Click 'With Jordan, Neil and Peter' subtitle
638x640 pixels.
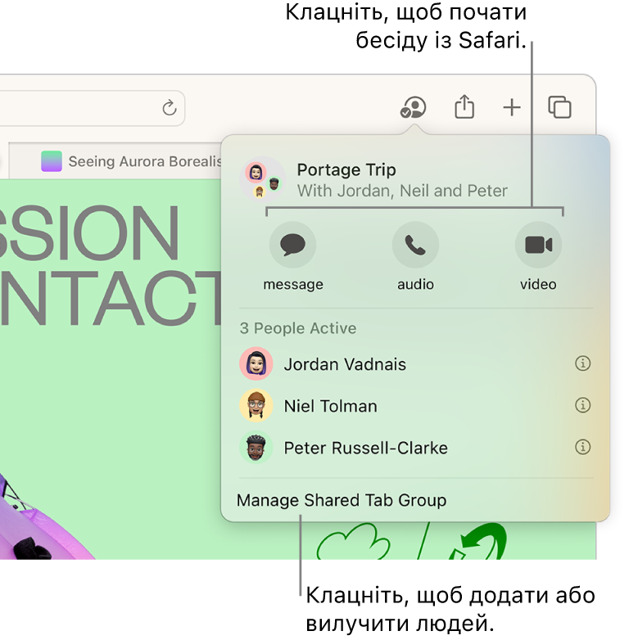click(402, 191)
